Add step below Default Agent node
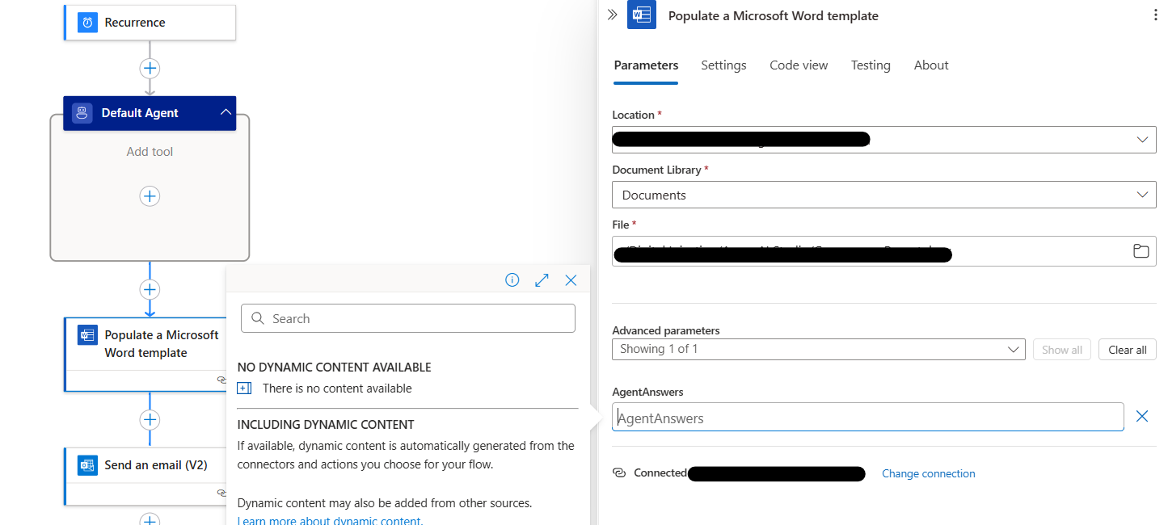The height and width of the screenshot is (525, 1168). pyautogui.click(x=150, y=289)
